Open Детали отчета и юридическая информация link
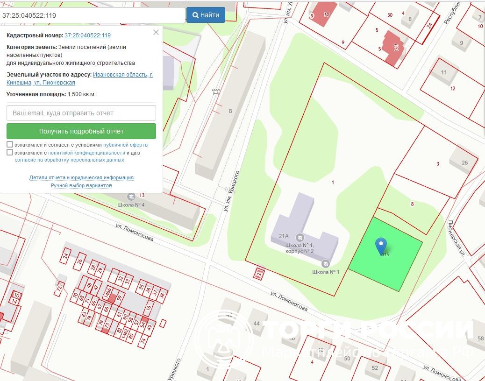 81,177
